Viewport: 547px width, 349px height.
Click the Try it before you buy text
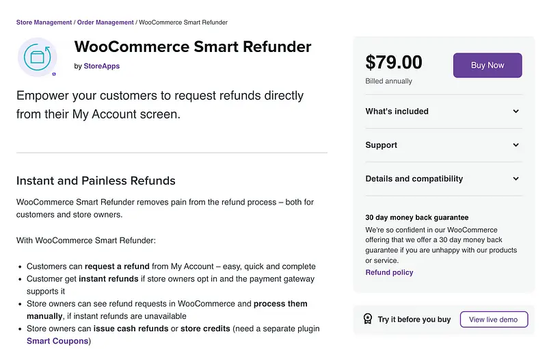point(414,320)
